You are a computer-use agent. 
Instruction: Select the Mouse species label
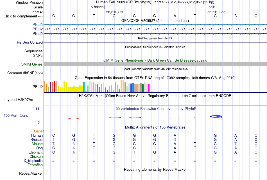click(x=37, y=144)
